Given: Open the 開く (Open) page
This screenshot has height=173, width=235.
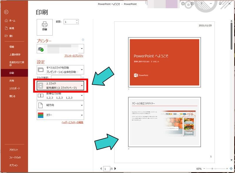Looking at the screenshot, I should pos(9,36).
